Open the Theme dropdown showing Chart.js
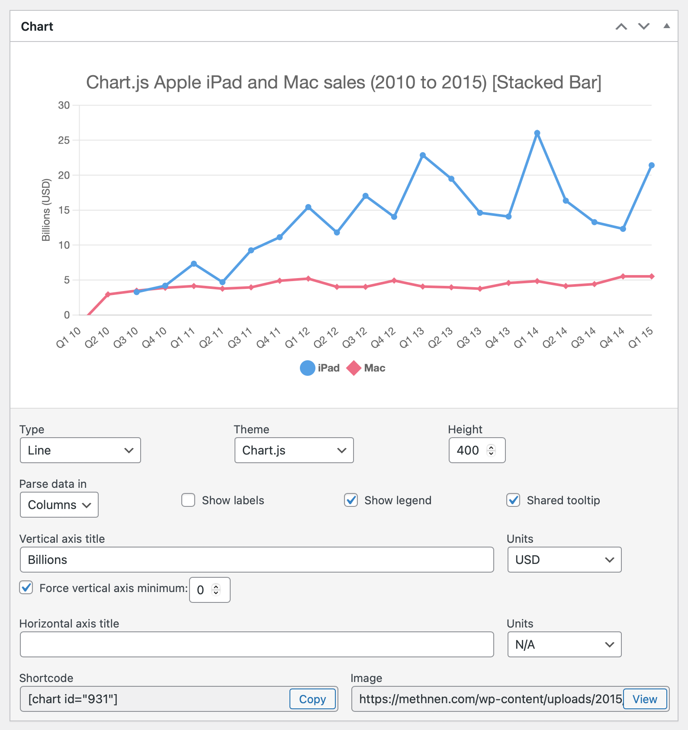This screenshot has width=688, height=730. [294, 450]
